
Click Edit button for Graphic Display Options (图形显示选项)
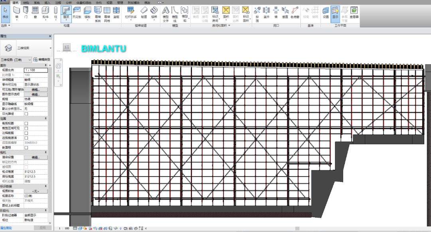(36, 94)
